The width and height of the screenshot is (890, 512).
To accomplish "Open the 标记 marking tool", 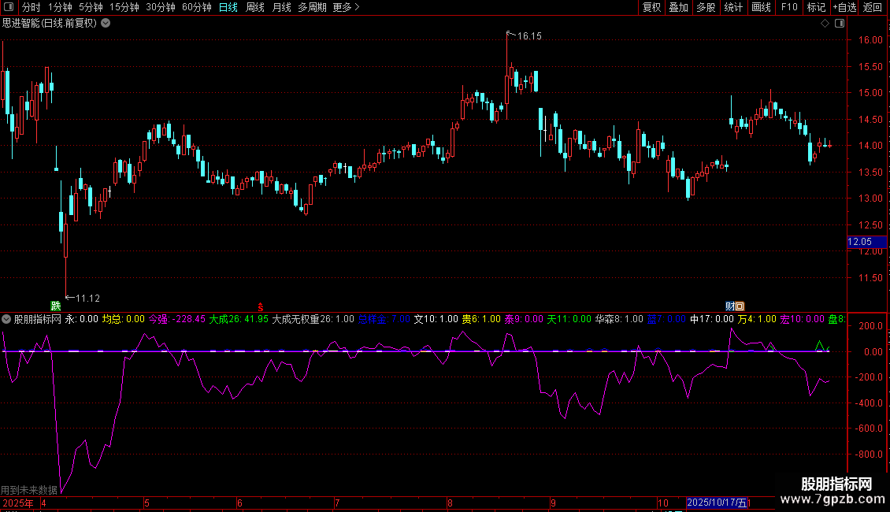I will 816,7.
